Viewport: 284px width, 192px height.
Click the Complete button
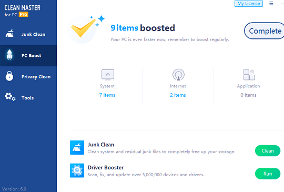click(x=264, y=31)
